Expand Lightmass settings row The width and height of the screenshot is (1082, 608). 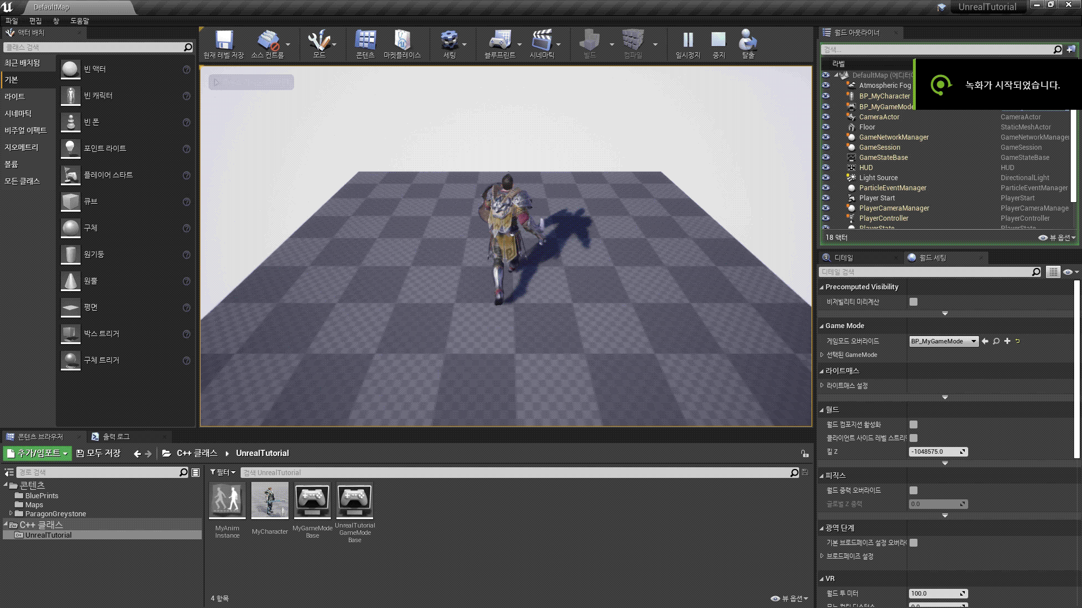pyautogui.click(x=822, y=386)
